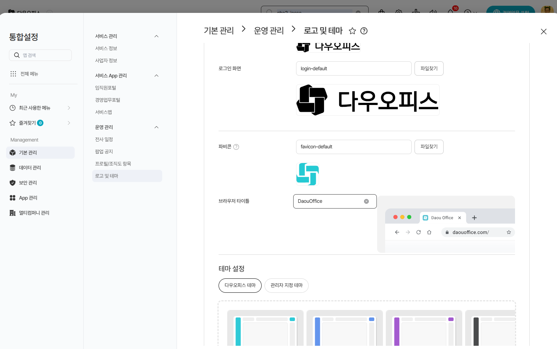Screen dimensions: 557x349
Task: Collapse the 운영 관리 menu group
Action: [156, 127]
